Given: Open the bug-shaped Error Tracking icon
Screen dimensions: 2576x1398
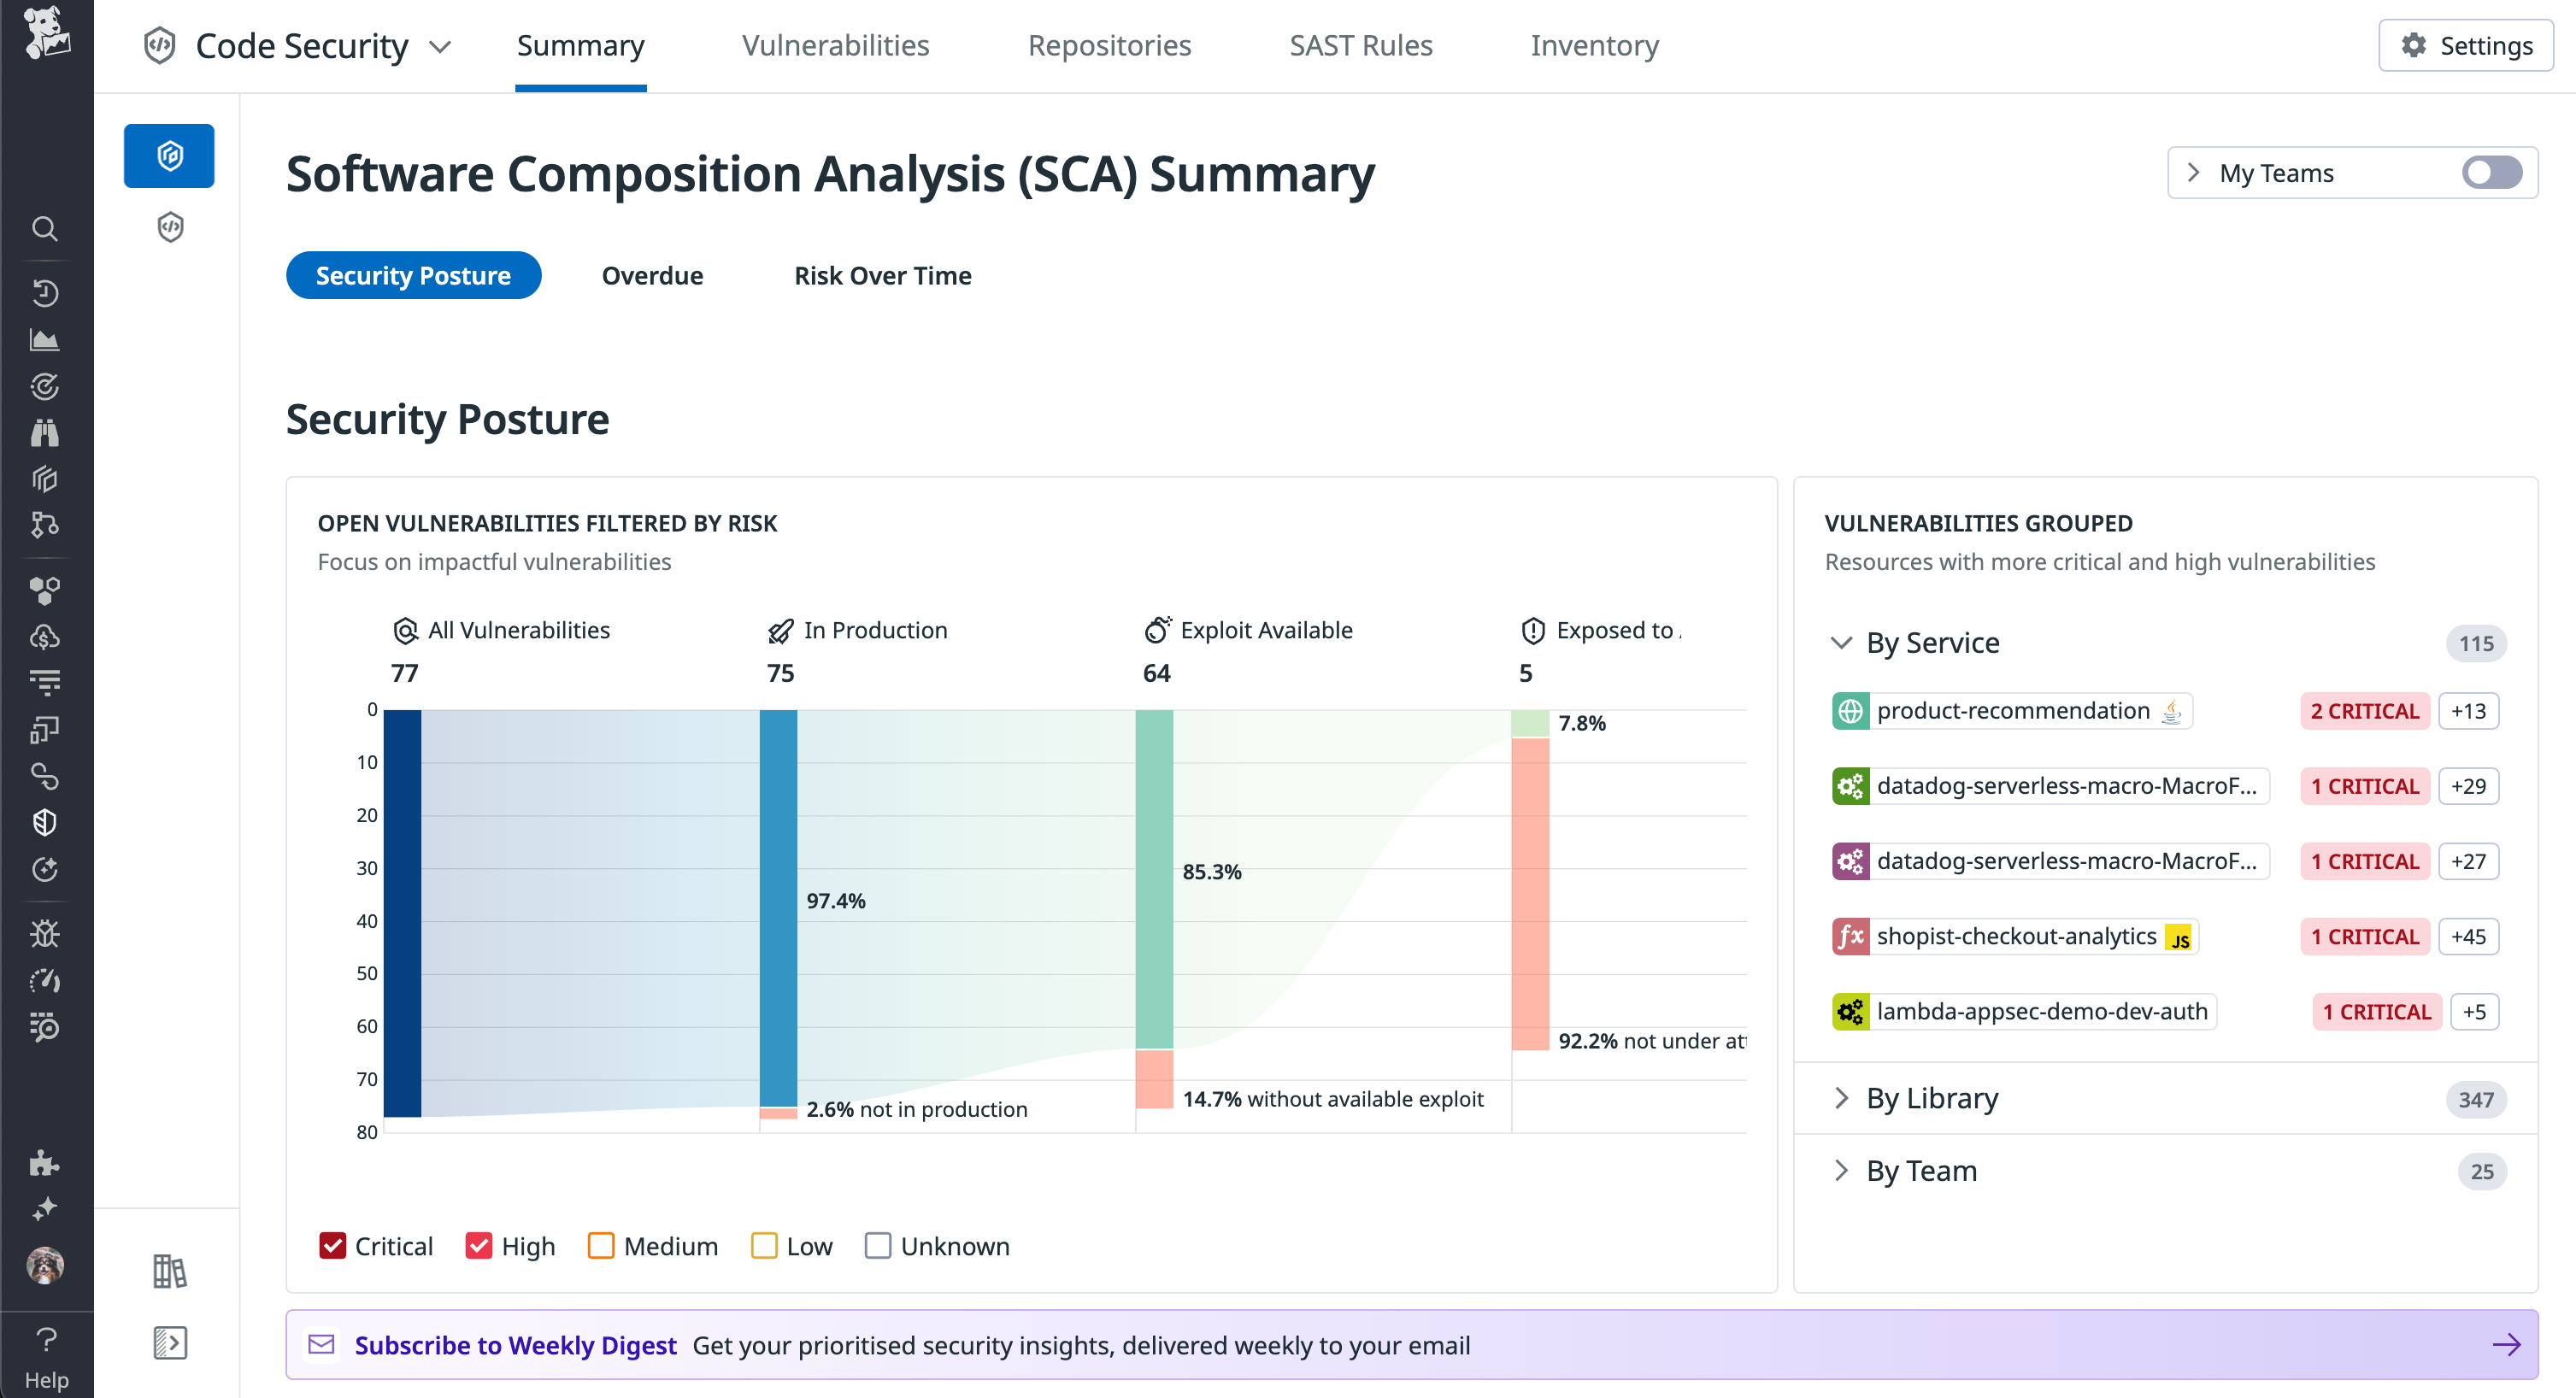Looking at the screenshot, I should tap(46, 934).
